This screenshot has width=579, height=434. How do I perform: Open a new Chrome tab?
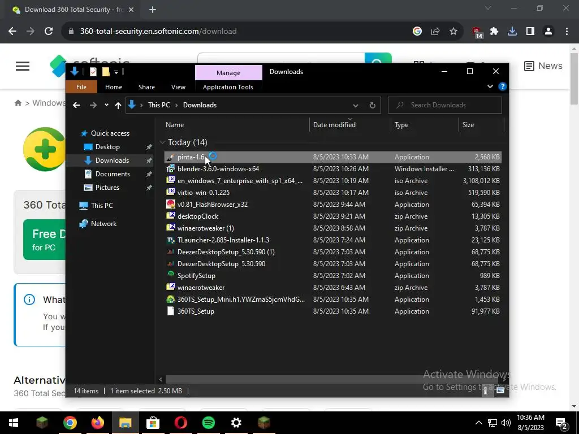coord(153,10)
